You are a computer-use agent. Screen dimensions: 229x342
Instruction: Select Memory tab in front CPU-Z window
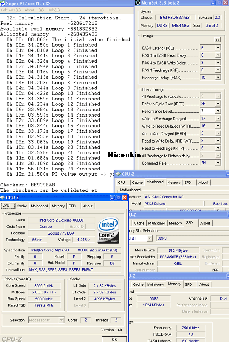coord(58,206)
